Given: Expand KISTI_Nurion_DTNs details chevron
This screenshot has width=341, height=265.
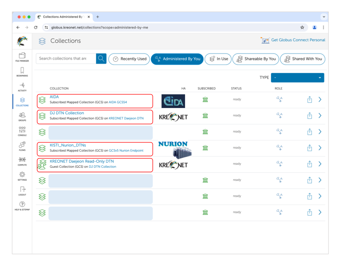Looking at the screenshot, I should pyautogui.click(x=320, y=148).
